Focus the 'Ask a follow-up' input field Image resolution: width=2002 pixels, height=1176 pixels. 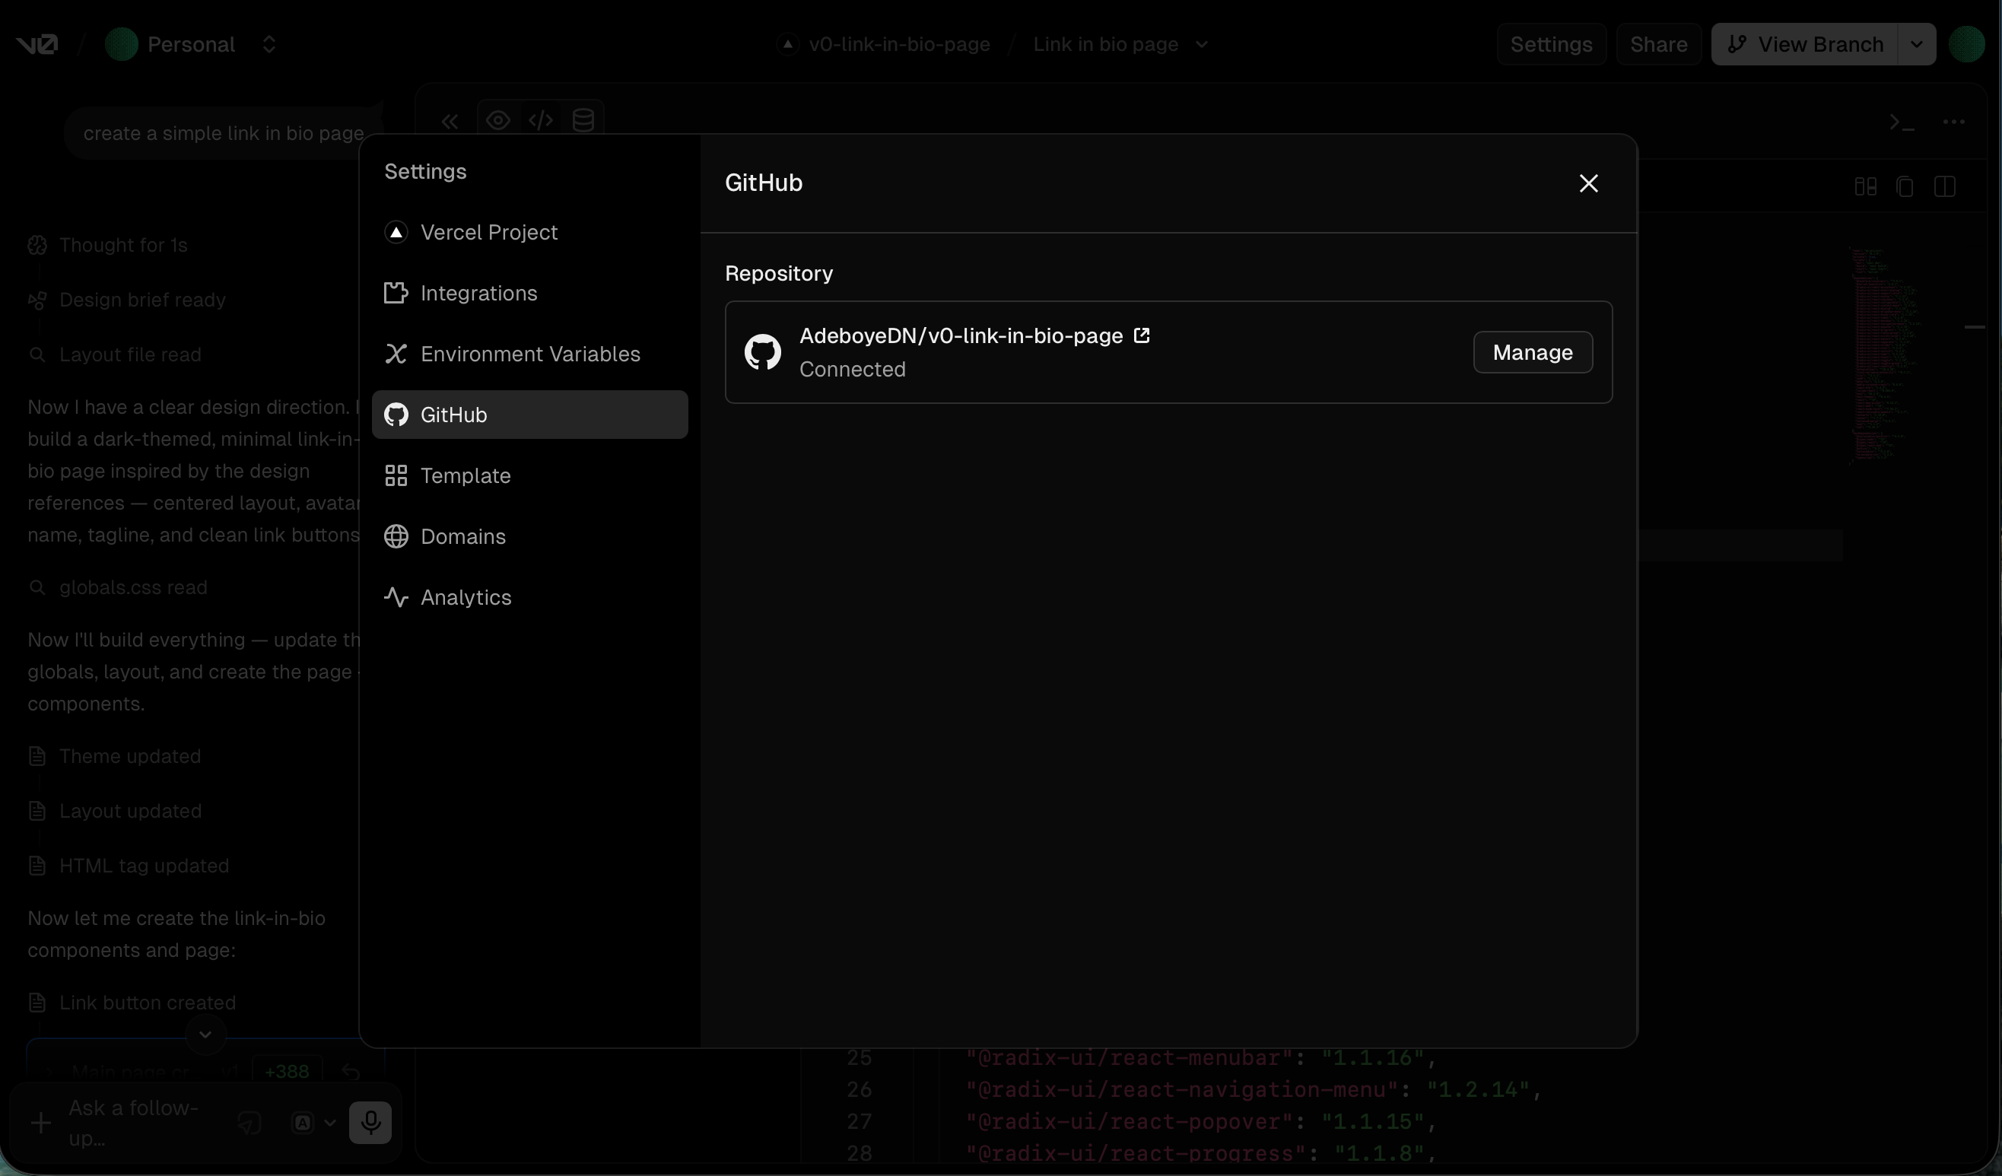tap(143, 1123)
